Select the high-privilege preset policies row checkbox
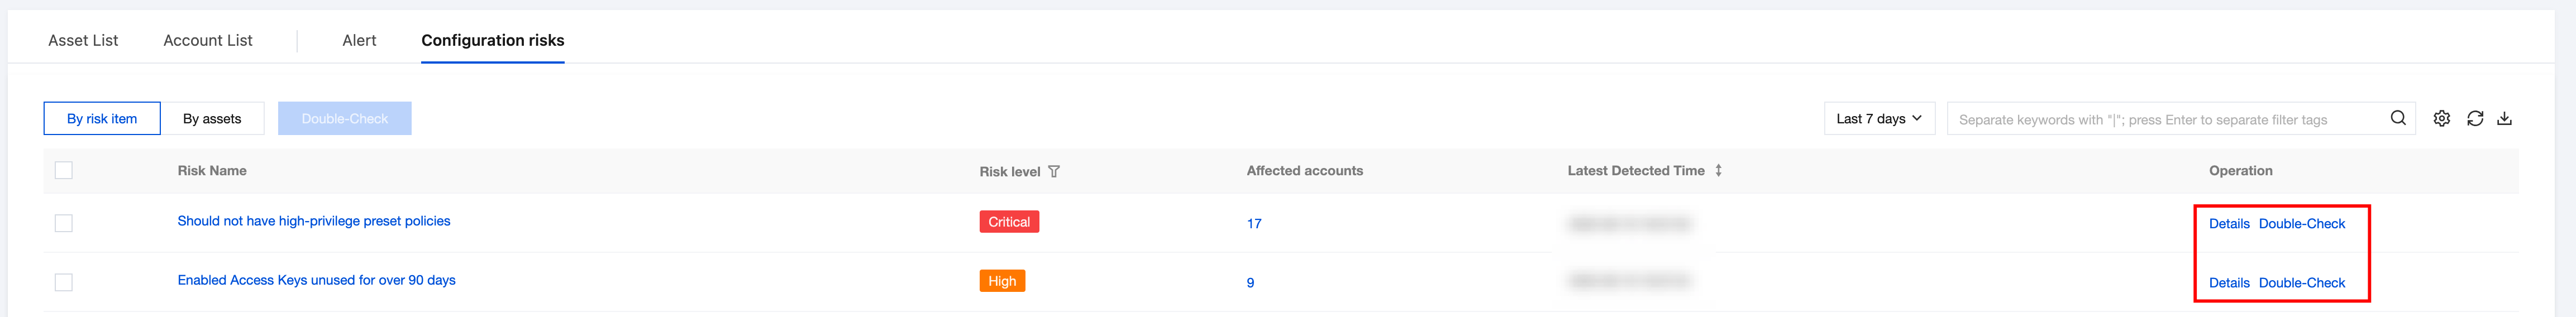The image size is (2576, 317). coord(64,223)
